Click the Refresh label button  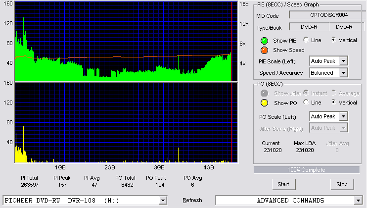[192, 200]
